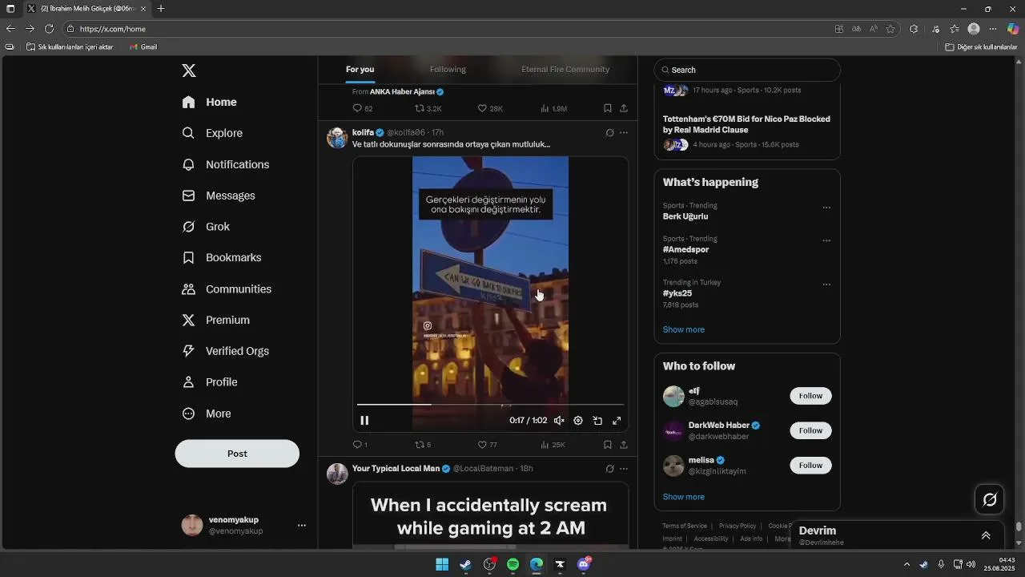Repost the kolifa post

tap(423, 445)
